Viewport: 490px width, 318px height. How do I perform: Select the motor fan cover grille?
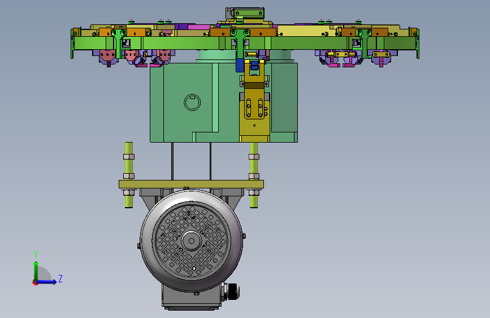point(192,240)
